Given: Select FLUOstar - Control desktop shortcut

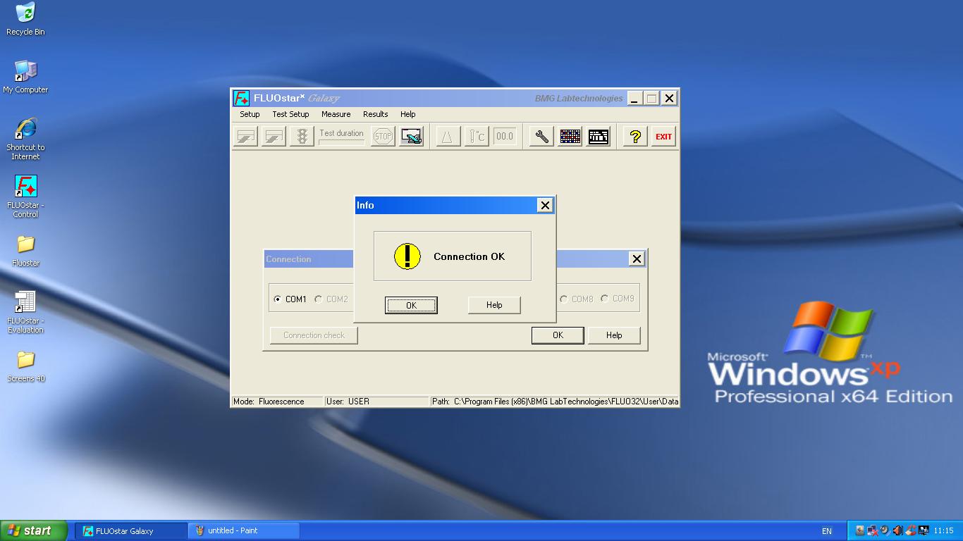Looking at the screenshot, I should [x=25, y=197].
